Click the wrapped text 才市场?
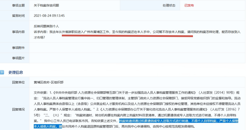246x130 pixels. click(39, 38)
